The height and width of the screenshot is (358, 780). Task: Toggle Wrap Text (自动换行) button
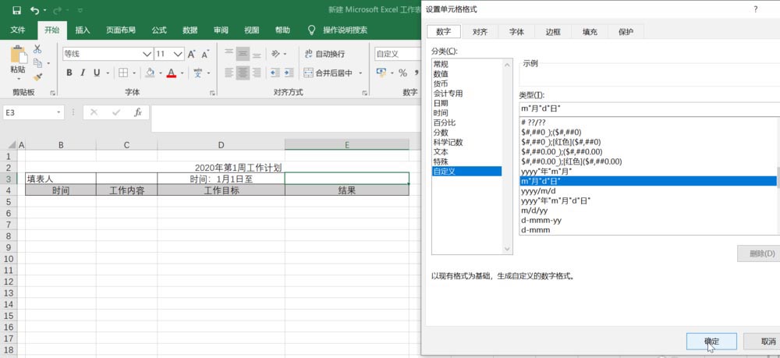324,54
